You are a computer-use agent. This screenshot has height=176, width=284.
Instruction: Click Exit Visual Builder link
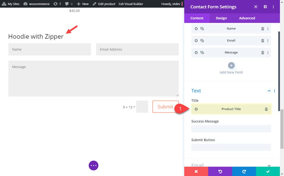coord(131,4)
